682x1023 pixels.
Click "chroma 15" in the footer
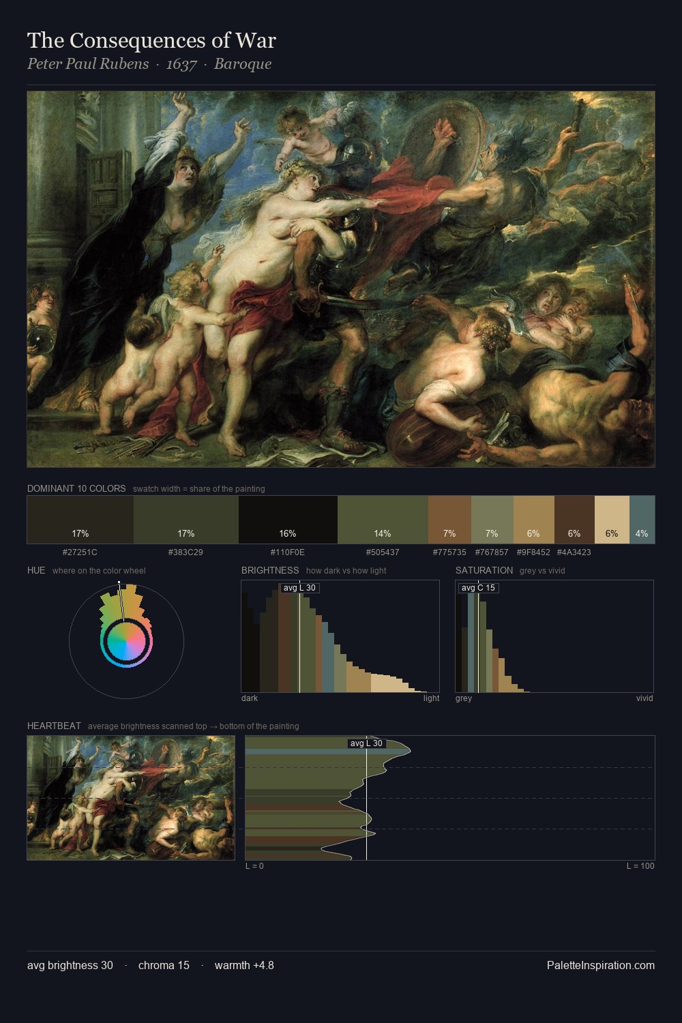pos(164,965)
